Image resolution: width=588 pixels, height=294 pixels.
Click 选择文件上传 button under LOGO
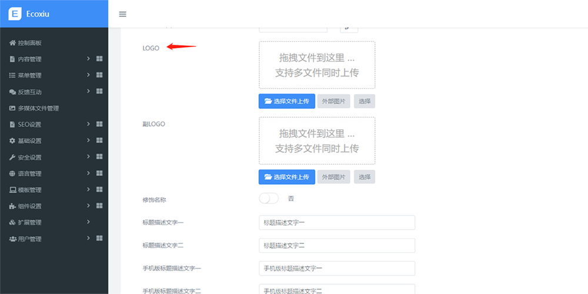[x=287, y=101]
